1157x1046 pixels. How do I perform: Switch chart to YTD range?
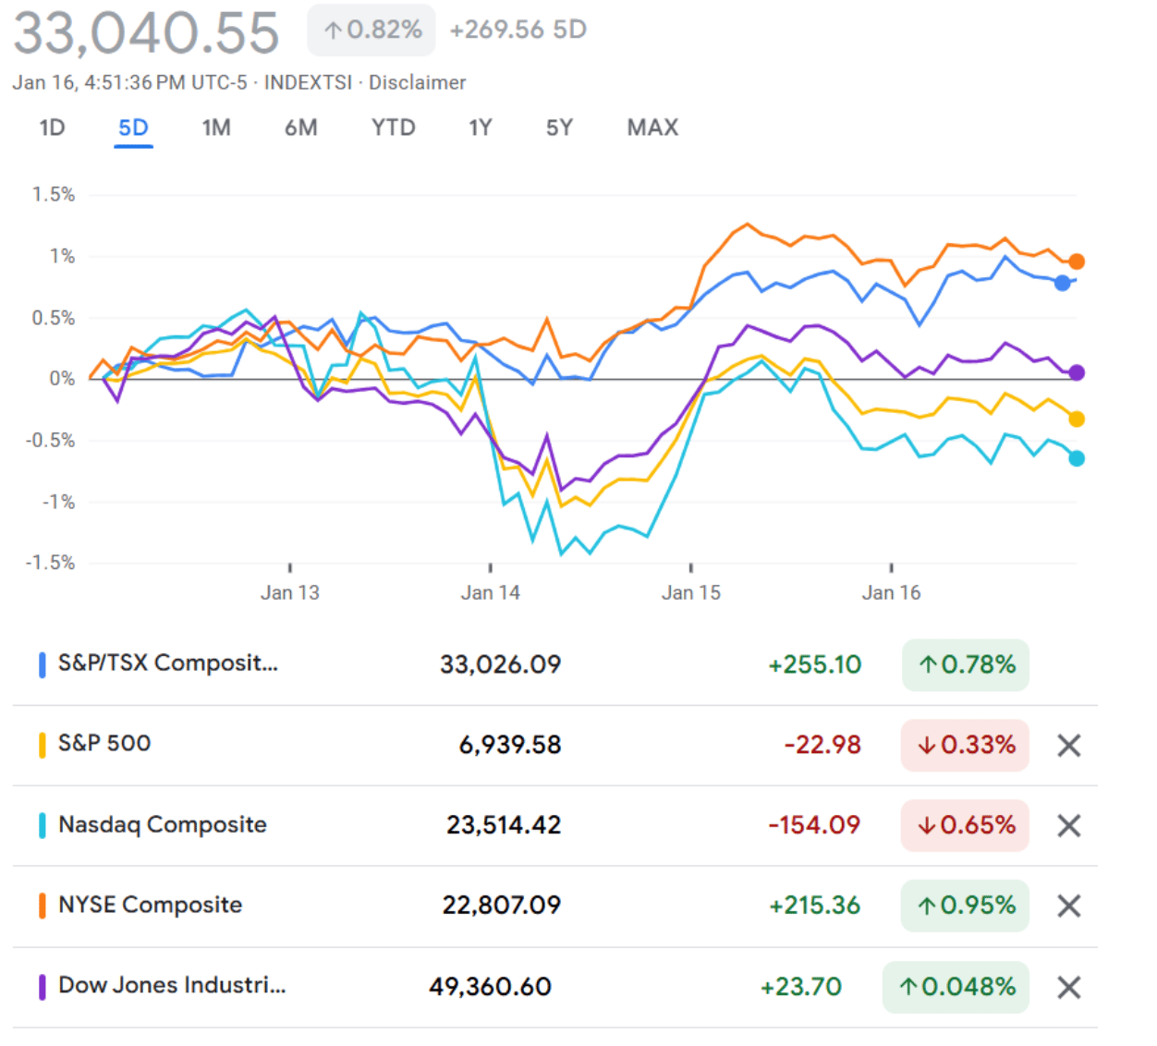click(x=393, y=128)
